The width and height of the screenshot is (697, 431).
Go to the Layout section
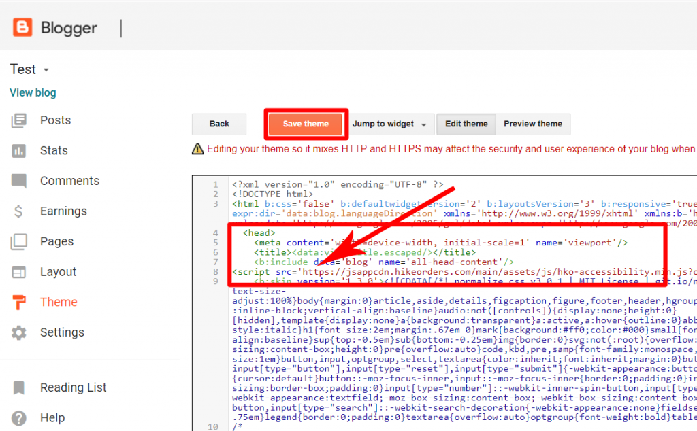click(59, 272)
